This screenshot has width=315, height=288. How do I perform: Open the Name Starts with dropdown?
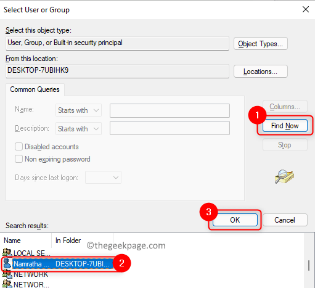point(78,110)
